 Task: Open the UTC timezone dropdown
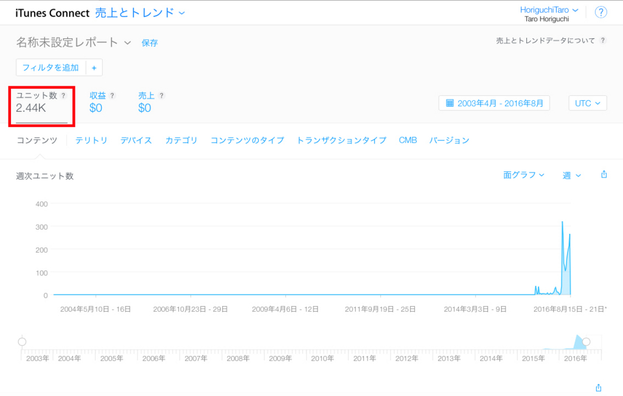click(587, 103)
